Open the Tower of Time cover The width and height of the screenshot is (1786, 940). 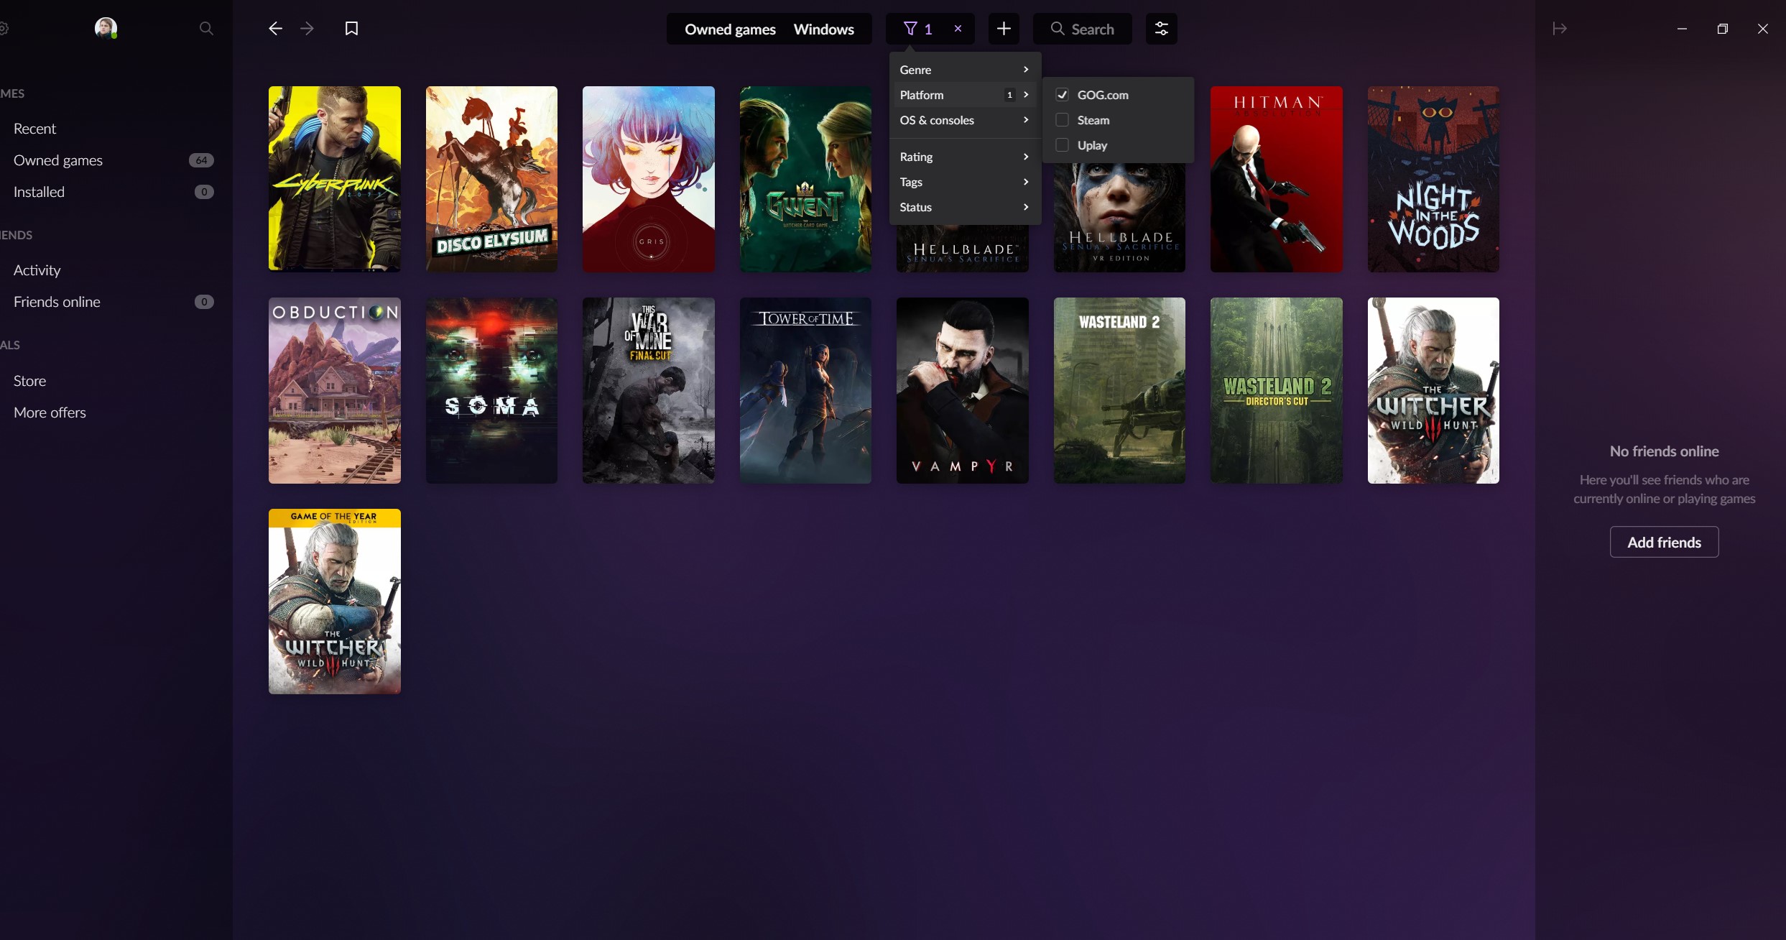[x=805, y=390]
